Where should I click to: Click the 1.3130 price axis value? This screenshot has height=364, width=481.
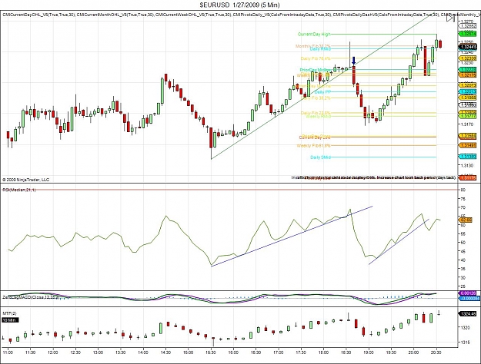pyautogui.click(x=467, y=166)
